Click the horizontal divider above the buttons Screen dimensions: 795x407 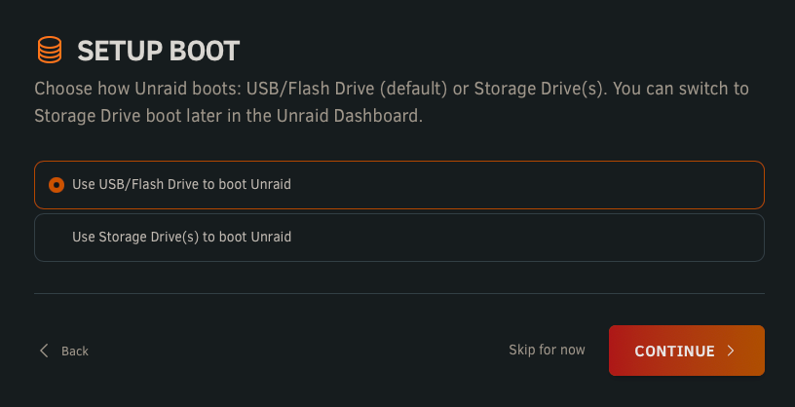399,293
